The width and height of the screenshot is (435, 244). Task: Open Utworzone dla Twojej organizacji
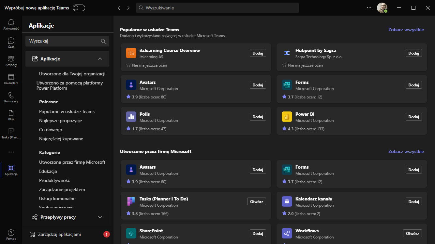(x=72, y=74)
